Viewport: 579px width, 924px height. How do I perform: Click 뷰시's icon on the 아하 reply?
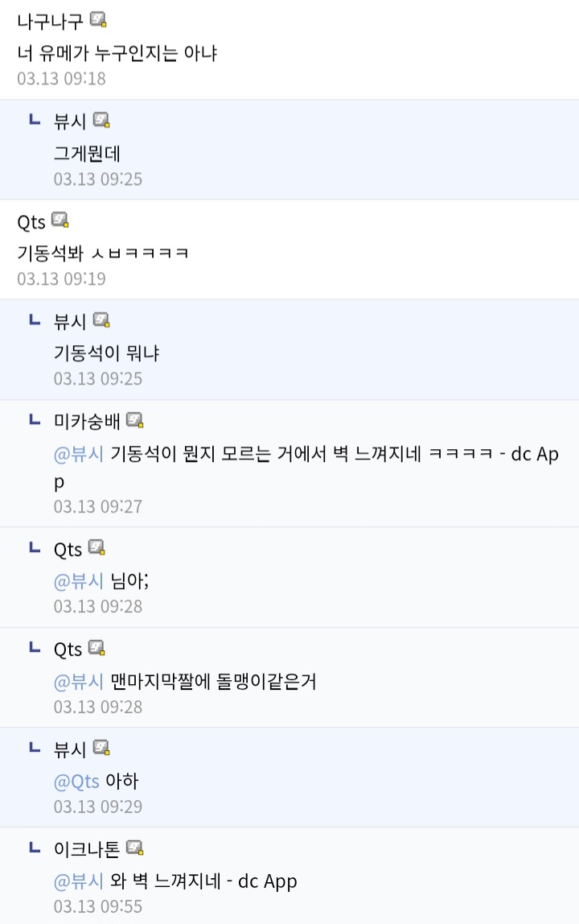click(x=101, y=748)
